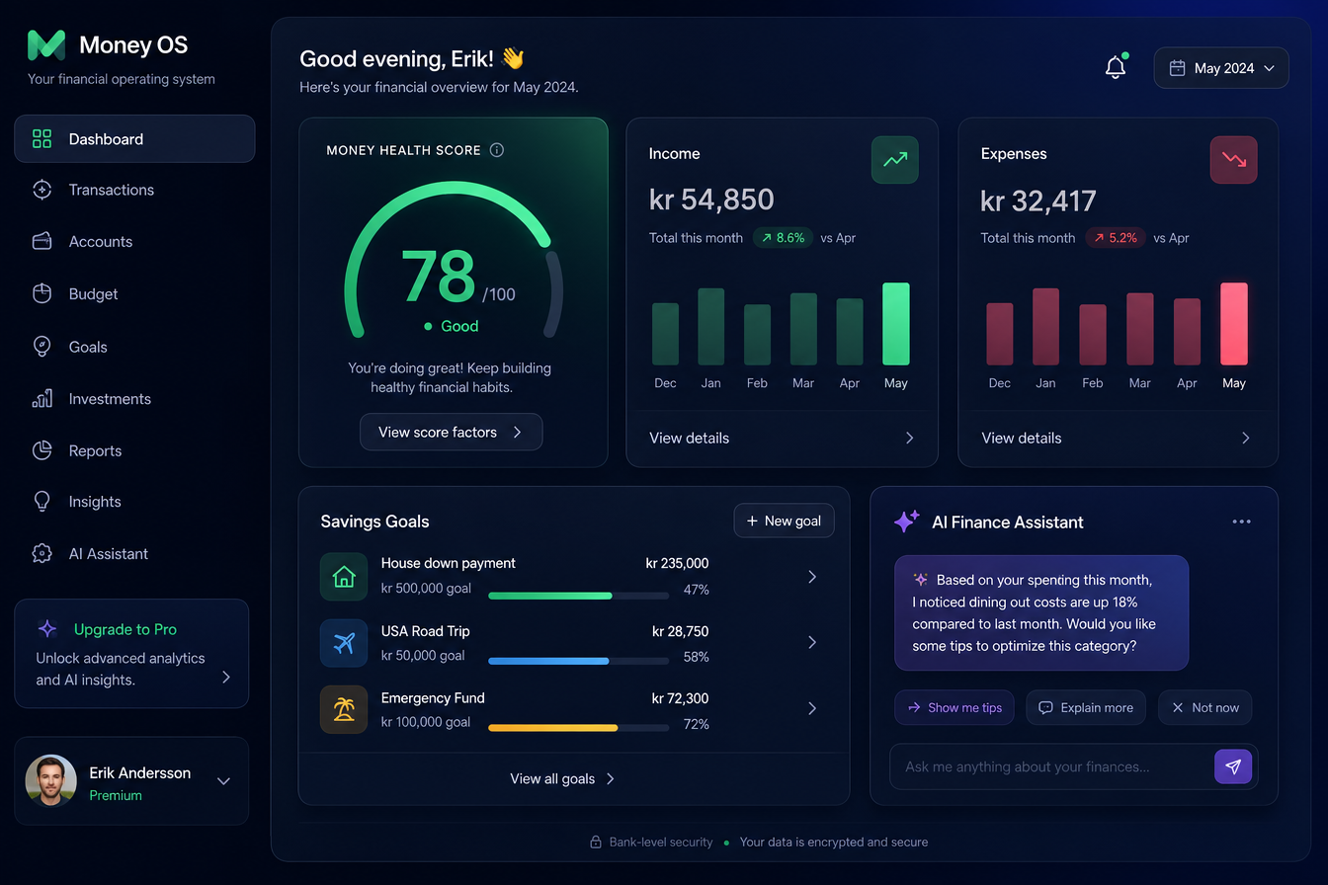Open AI Finance Assistant three-dot menu
Viewport: 1328px width, 885px height.
[x=1242, y=522]
